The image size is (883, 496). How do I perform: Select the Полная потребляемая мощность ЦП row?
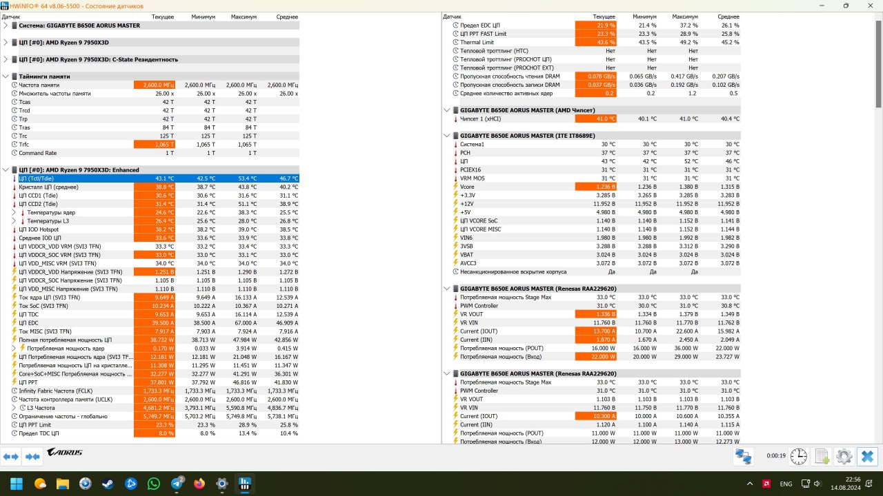(x=150, y=340)
